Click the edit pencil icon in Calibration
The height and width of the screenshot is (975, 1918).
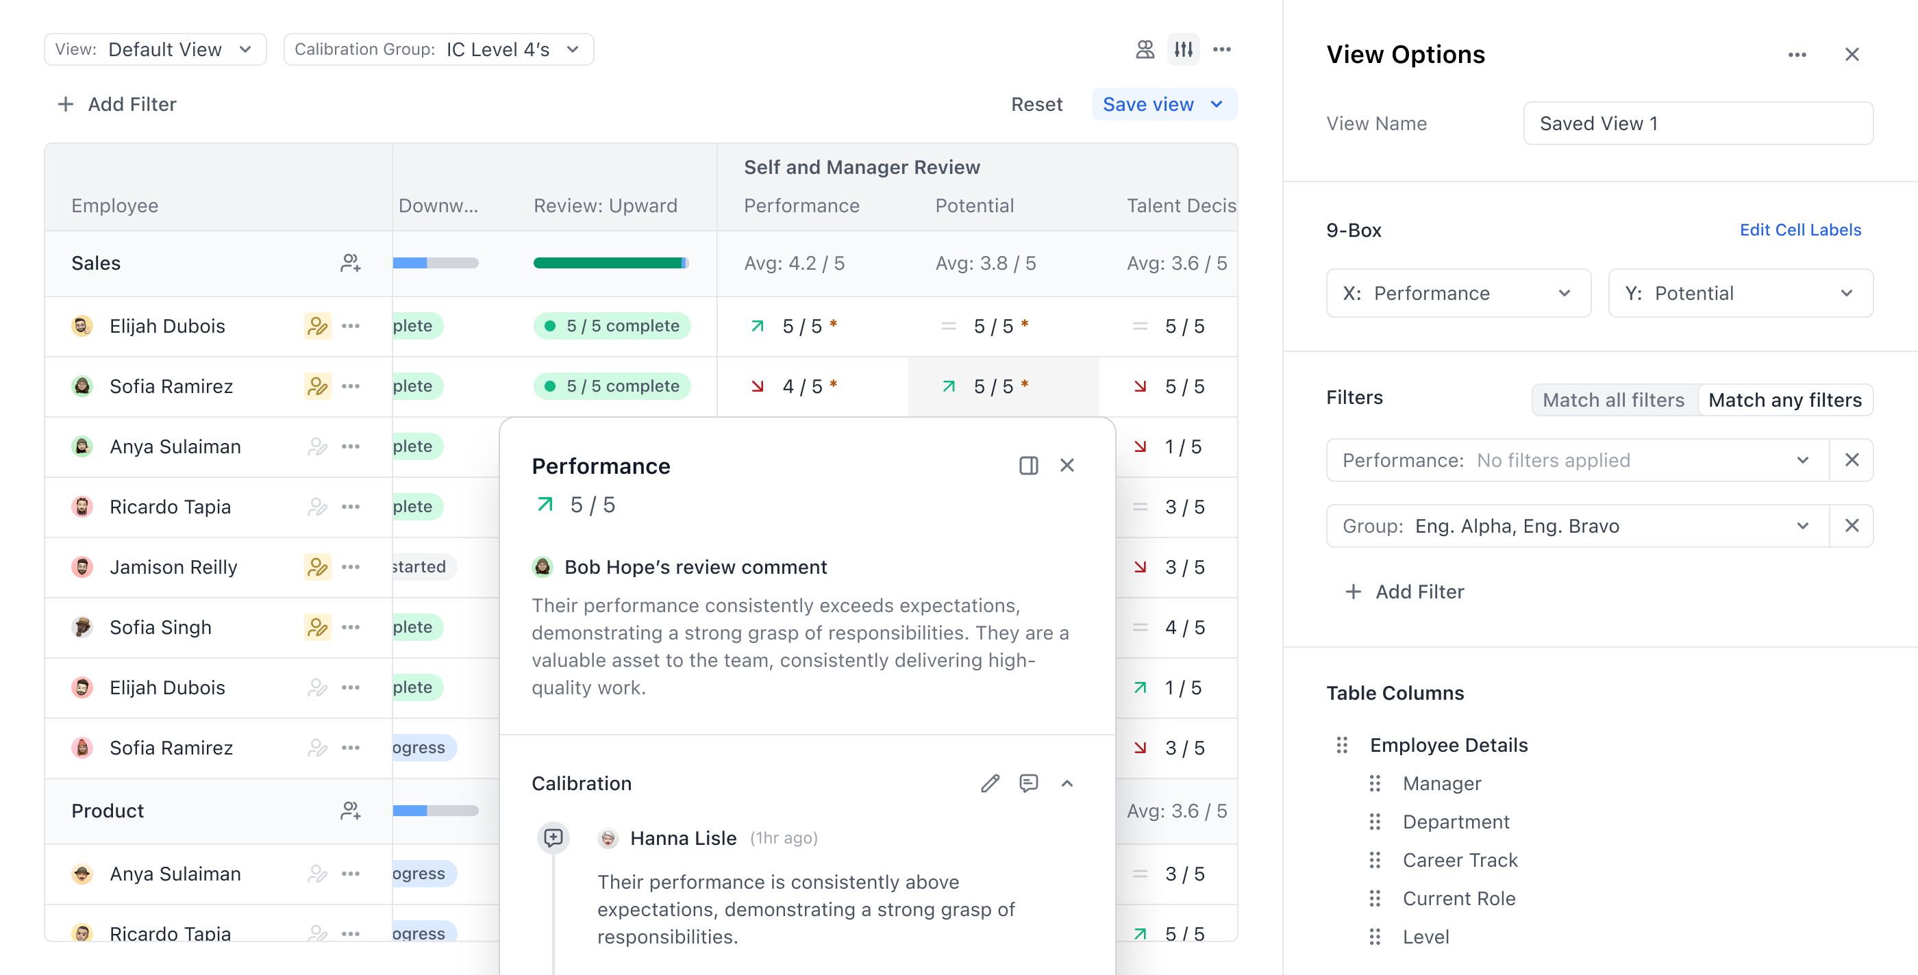point(990,783)
